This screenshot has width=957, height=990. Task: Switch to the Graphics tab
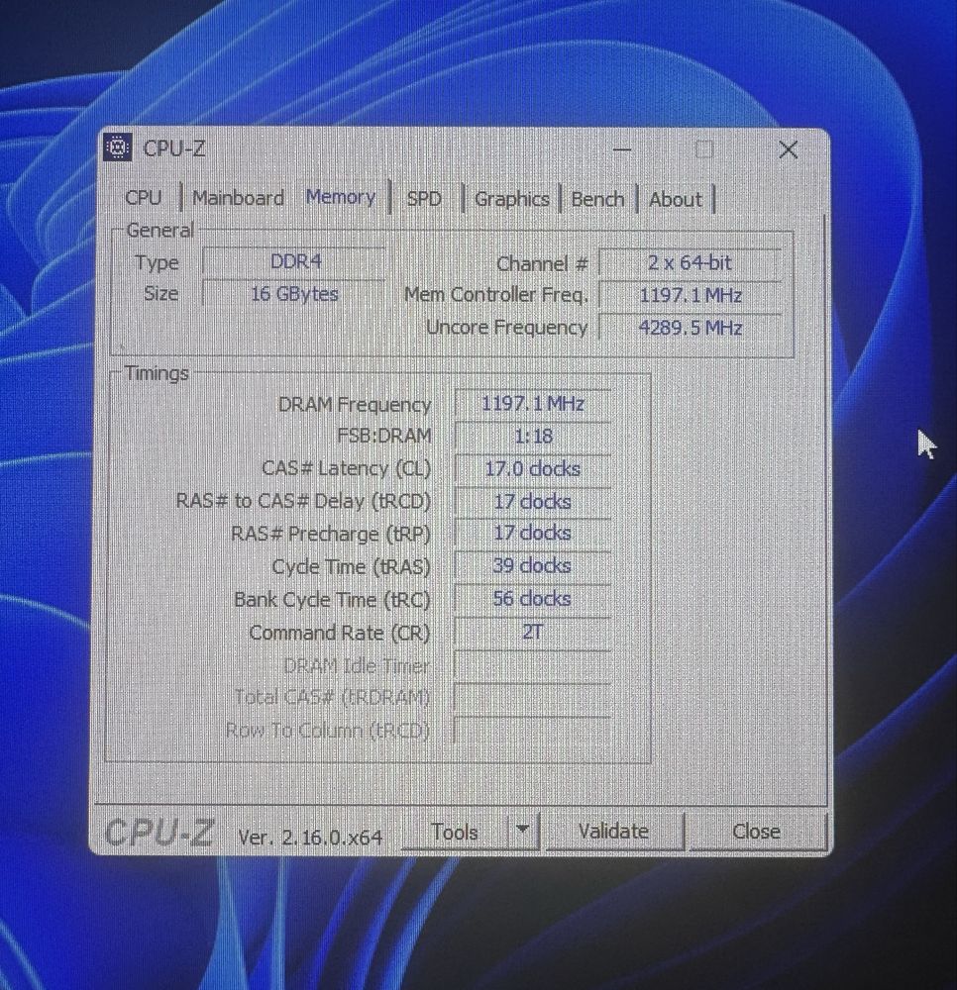(511, 199)
